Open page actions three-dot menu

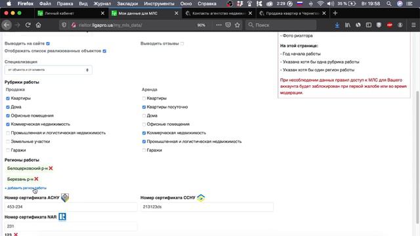tap(219, 25)
